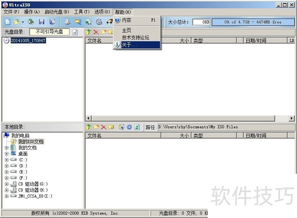Image resolution: width=297 pixels, height=218 pixels.
Task: Click the rename icon in local directory toolbar
Action: pyautogui.click(x=111, y=127)
